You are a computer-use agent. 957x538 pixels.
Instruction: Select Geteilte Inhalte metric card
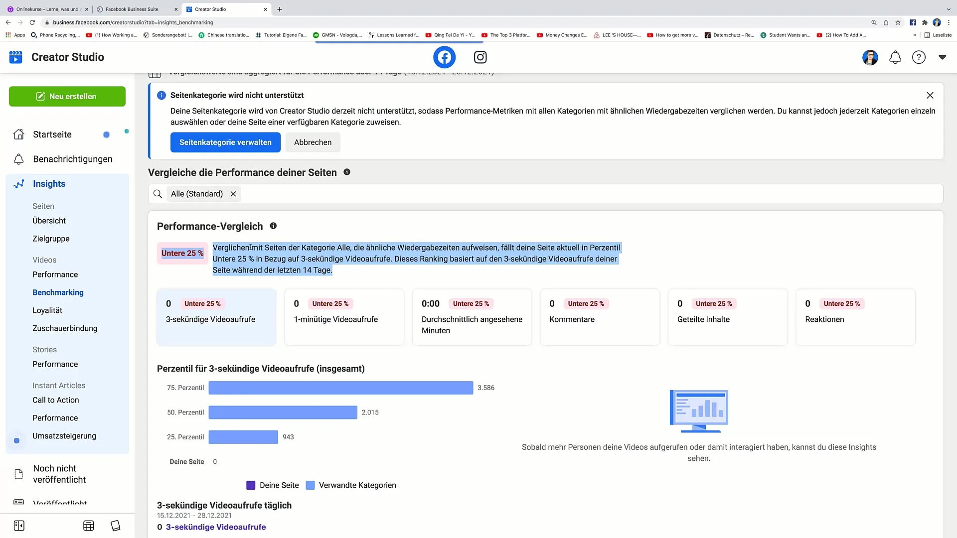(728, 317)
